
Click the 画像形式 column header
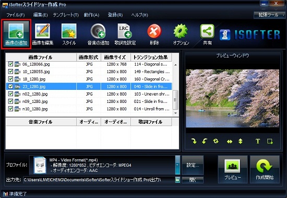pos(89,57)
